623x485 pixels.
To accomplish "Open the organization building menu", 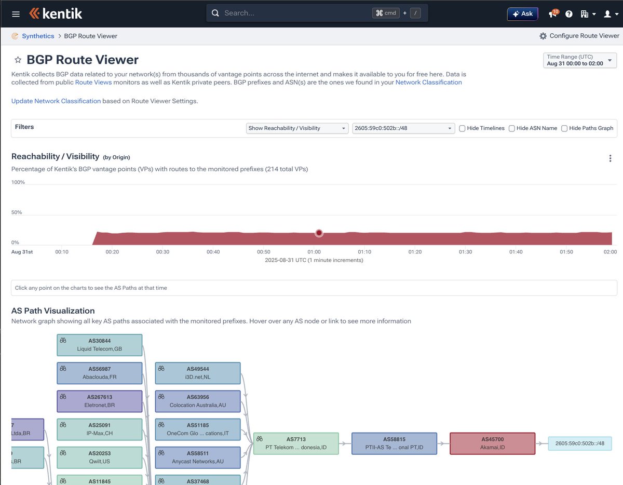I will pos(588,14).
